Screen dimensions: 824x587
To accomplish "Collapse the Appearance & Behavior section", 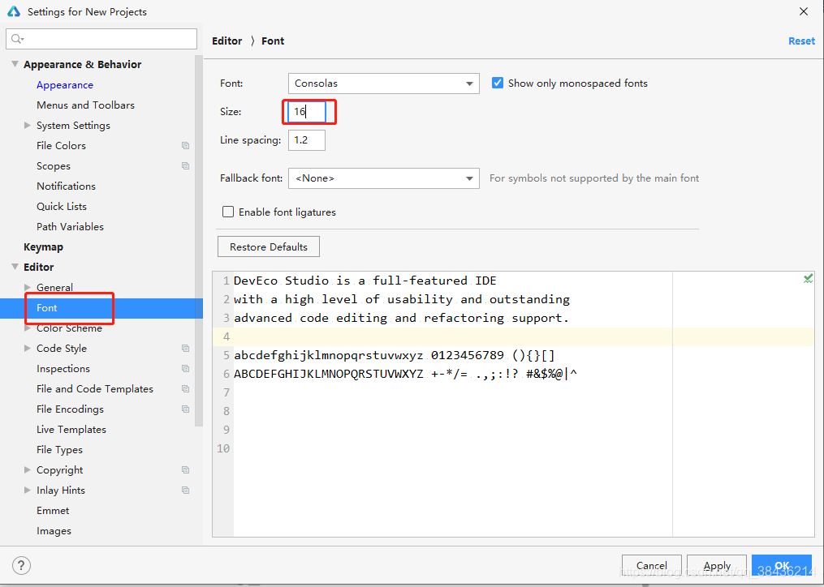I will pyautogui.click(x=15, y=64).
